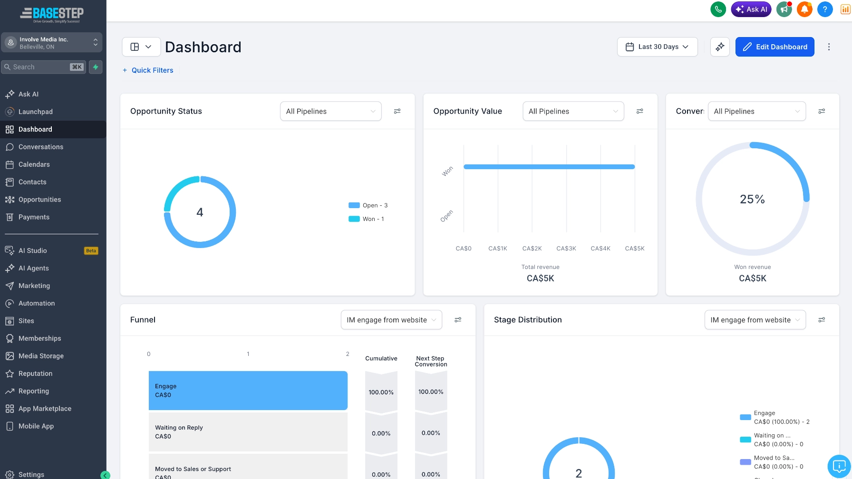The width and height of the screenshot is (852, 479).
Task: Open Funnel pipeline dropdown IM engage from website
Action: [391, 320]
